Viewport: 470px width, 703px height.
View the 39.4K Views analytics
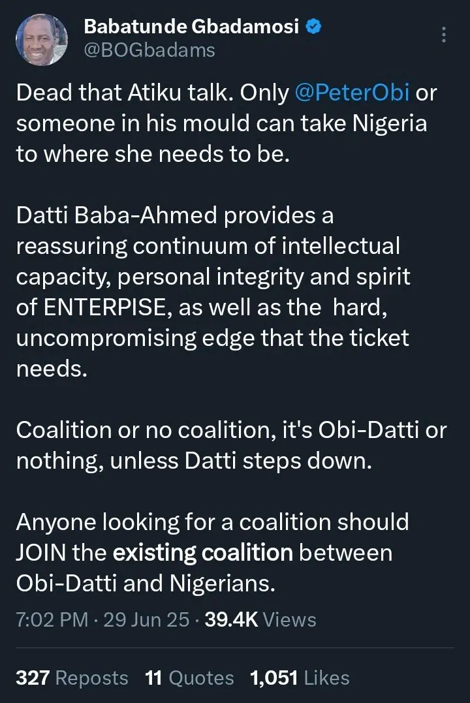click(x=260, y=619)
